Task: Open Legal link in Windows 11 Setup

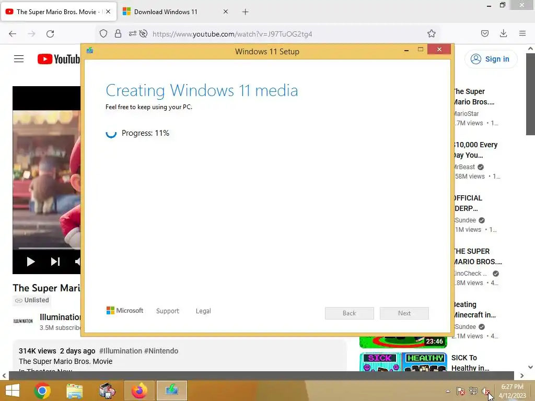Action: (203, 311)
